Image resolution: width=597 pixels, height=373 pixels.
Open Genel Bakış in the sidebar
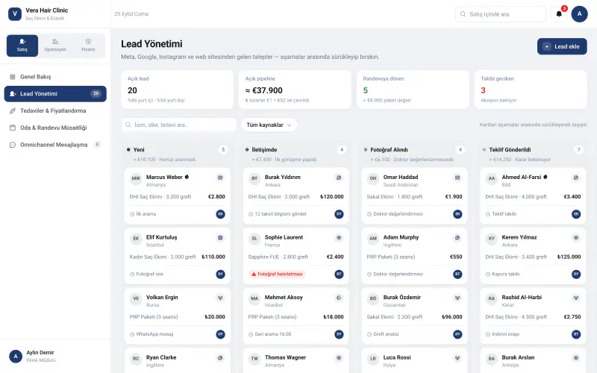[55, 77]
